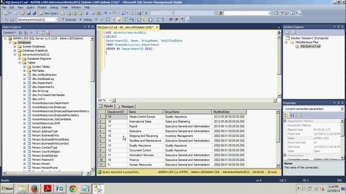Run the query with Execute

pyautogui.click(x=69, y=19)
